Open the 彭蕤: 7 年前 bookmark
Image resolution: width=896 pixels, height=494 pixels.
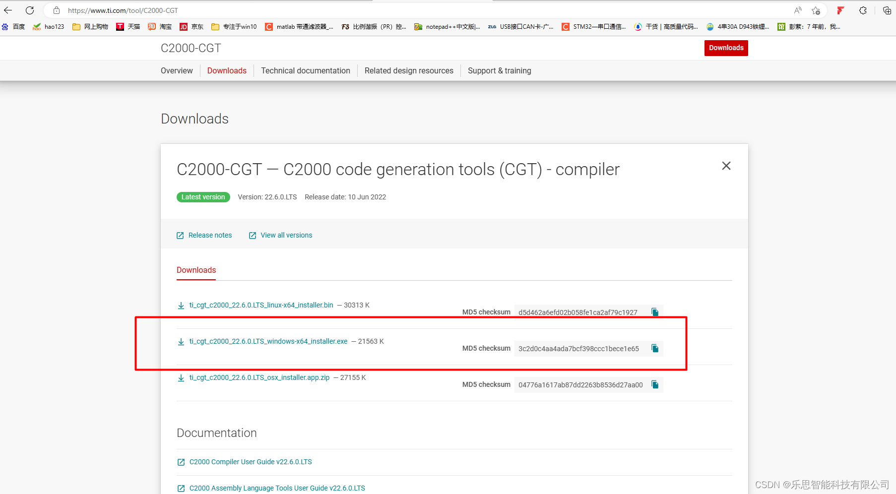click(809, 27)
